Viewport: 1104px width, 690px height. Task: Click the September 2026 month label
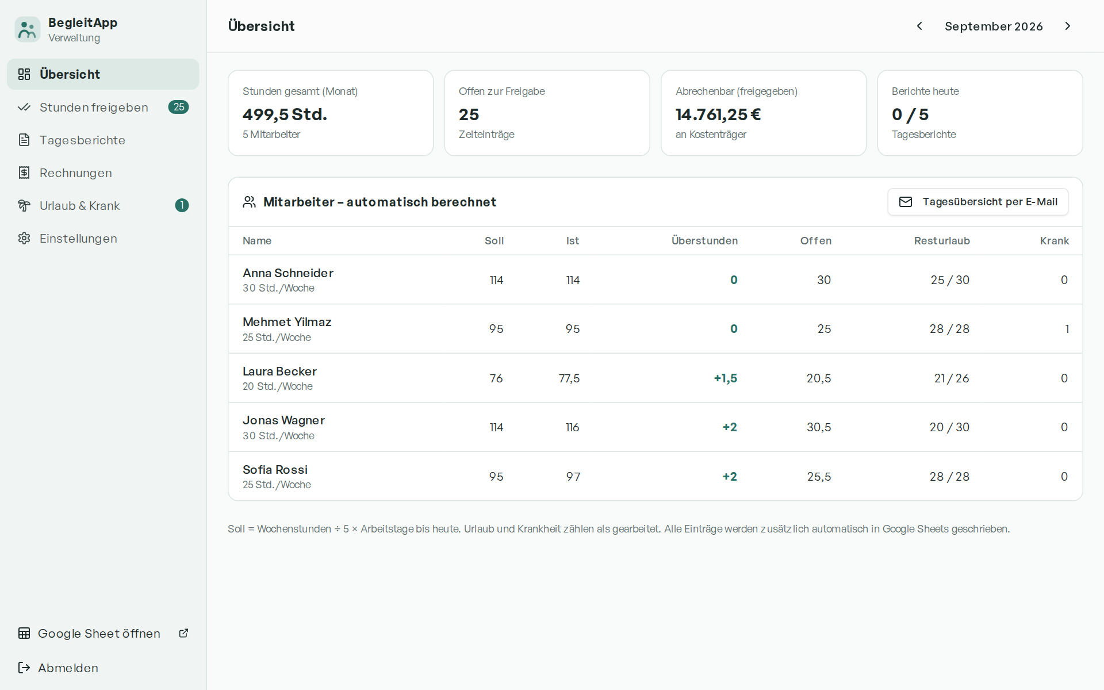point(994,26)
